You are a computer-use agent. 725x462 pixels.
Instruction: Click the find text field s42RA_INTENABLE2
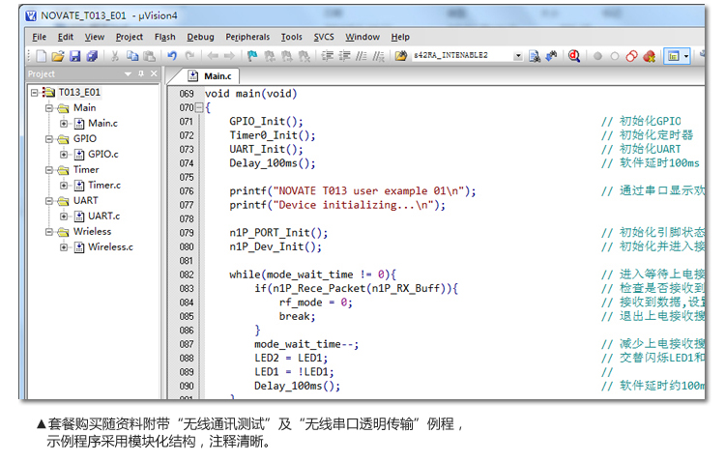coord(462,55)
